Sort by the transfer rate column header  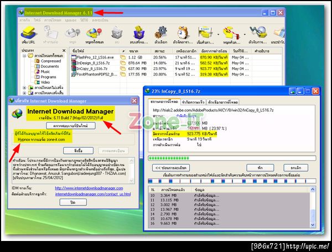click(x=215, y=51)
